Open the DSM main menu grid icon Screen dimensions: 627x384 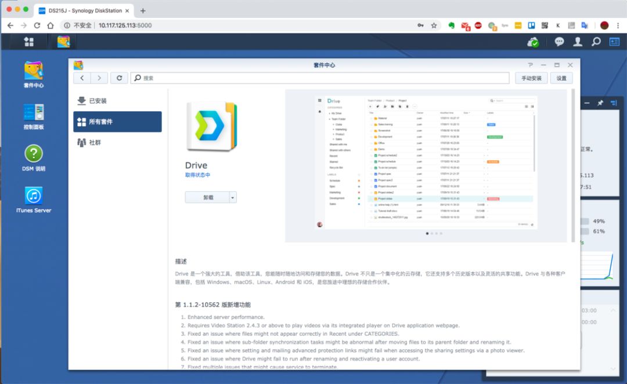29,42
